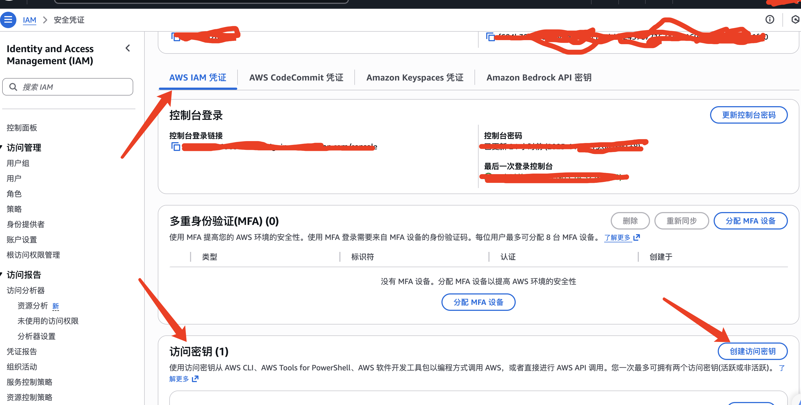The height and width of the screenshot is (405, 801).
Task: Click IAM breadcrumb link
Action: [x=29, y=20]
